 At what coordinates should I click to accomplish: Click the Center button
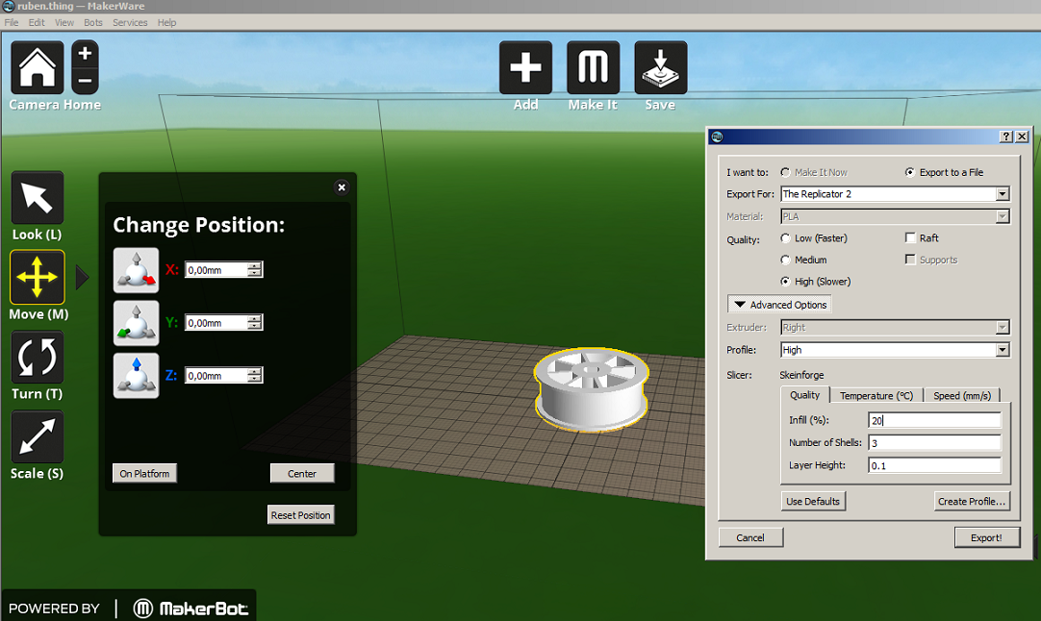(302, 473)
